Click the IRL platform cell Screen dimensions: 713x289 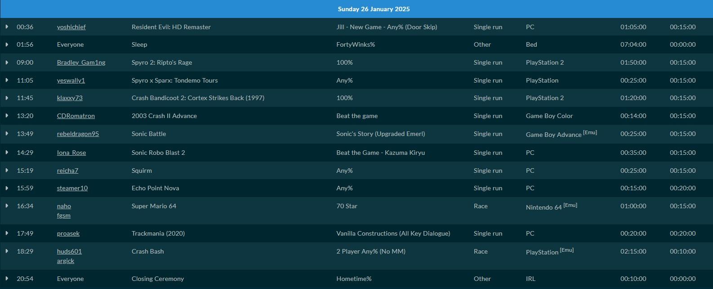(x=530, y=279)
